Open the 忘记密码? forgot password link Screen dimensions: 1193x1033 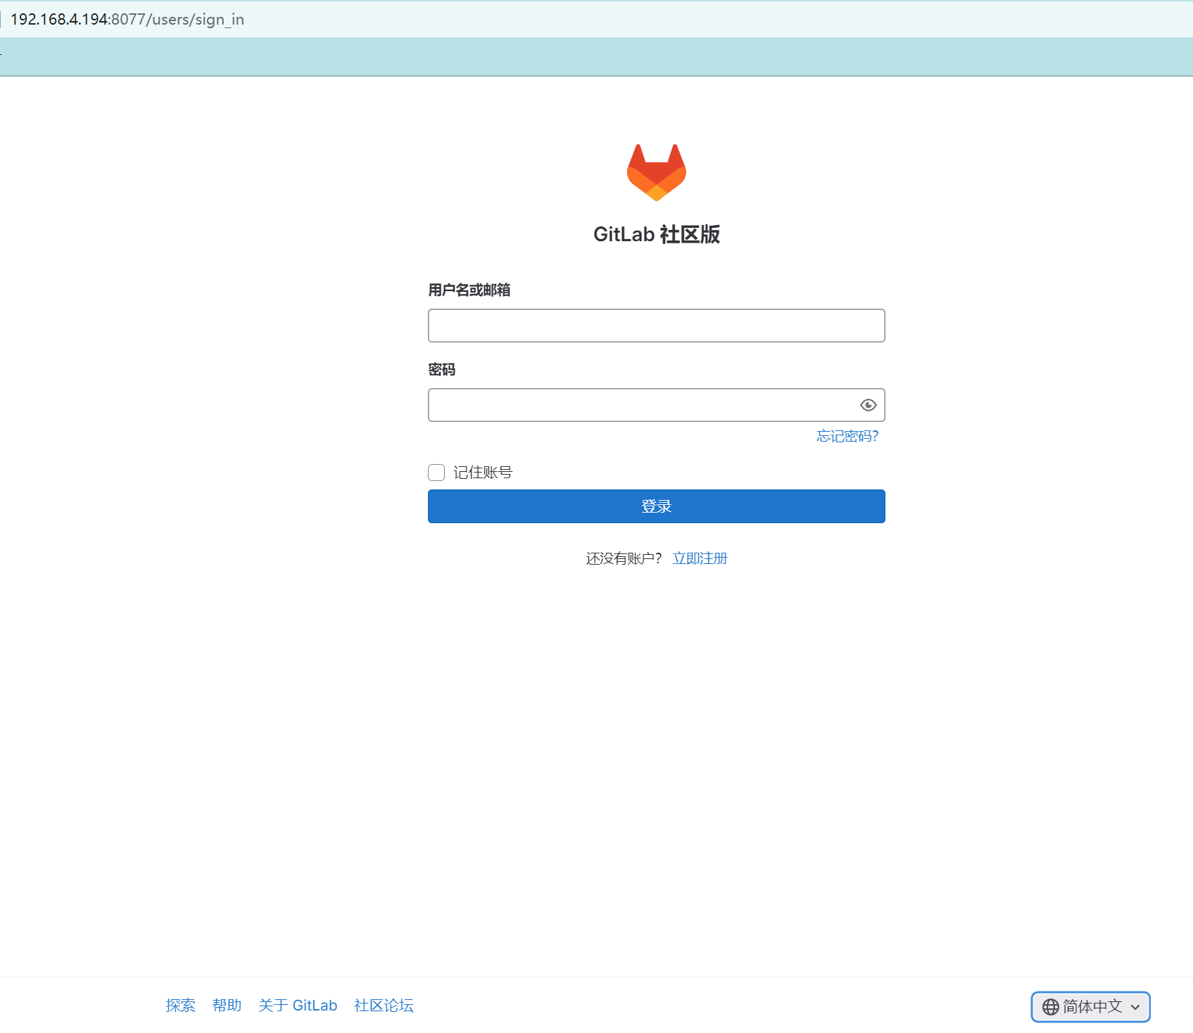pos(847,436)
